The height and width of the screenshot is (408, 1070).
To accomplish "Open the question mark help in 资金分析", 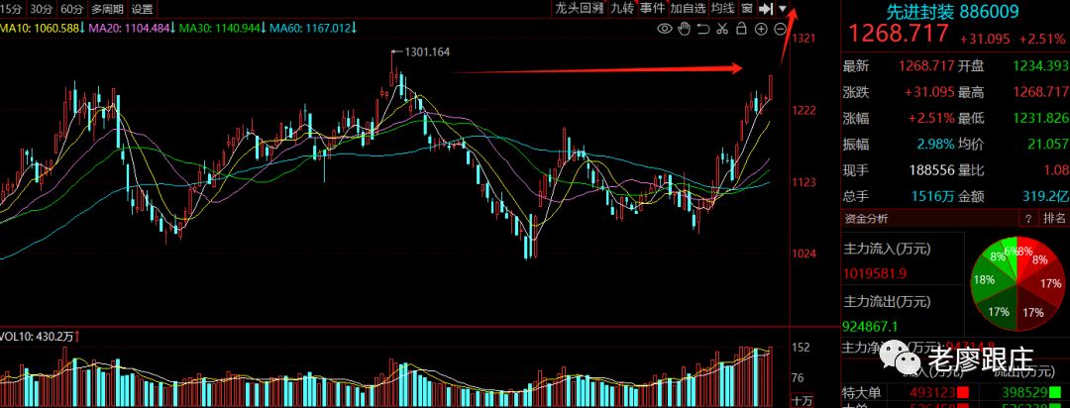I will [1026, 218].
